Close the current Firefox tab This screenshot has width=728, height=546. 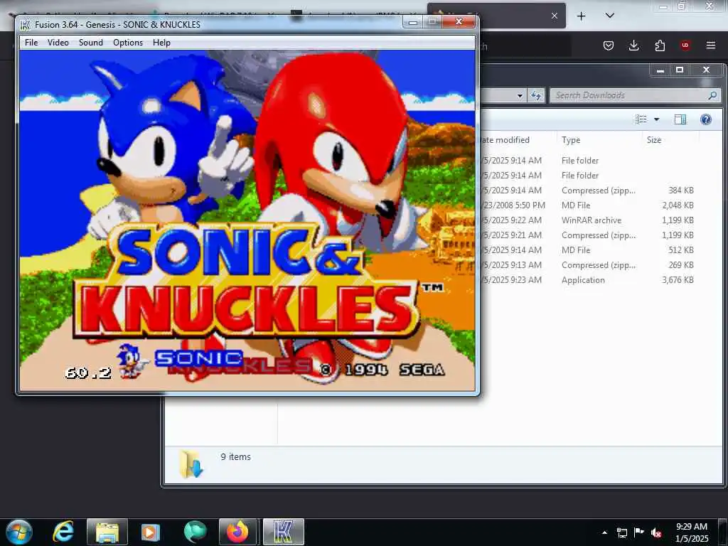(x=555, y=16)
